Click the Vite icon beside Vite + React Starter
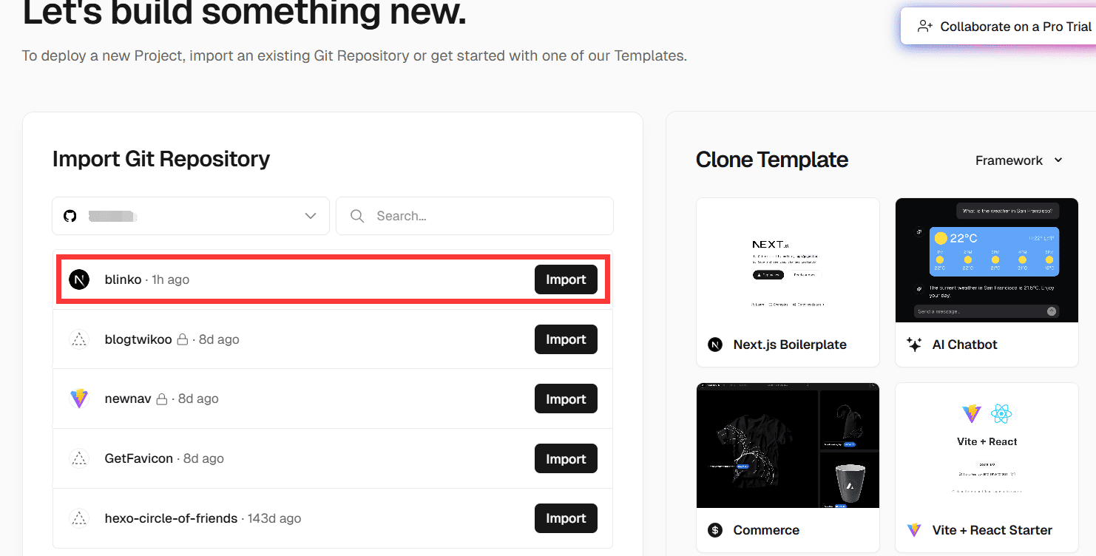This screenshot has width=1096, height=556. (x=914, y=530)
